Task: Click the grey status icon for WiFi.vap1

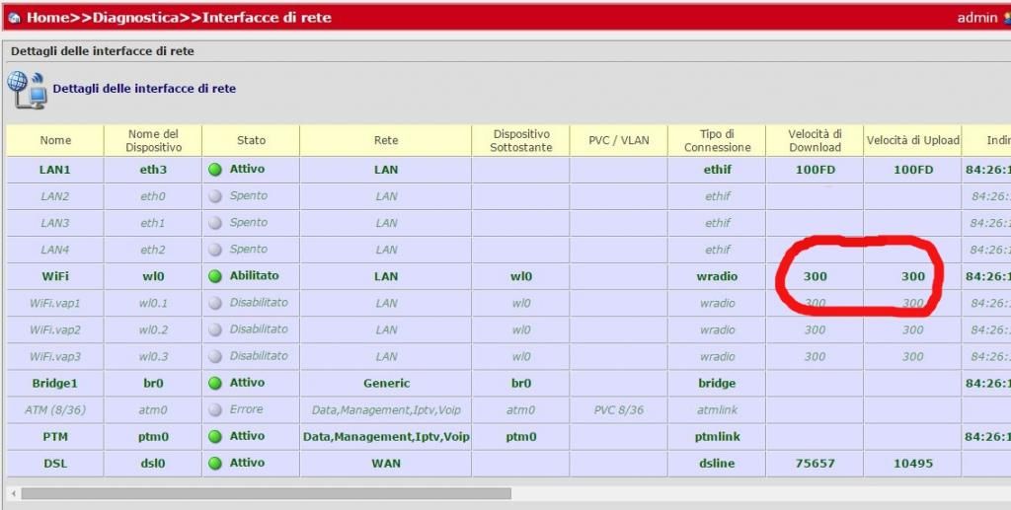Action: 215,303
